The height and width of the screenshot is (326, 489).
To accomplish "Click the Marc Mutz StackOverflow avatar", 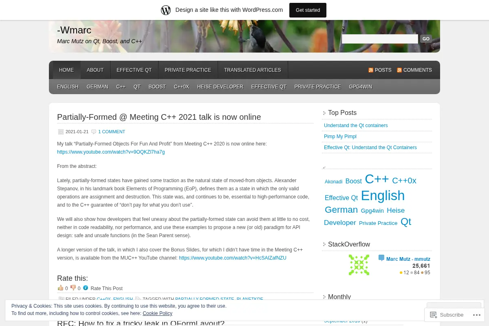I will pyautogui.click(x=359, y=265).
